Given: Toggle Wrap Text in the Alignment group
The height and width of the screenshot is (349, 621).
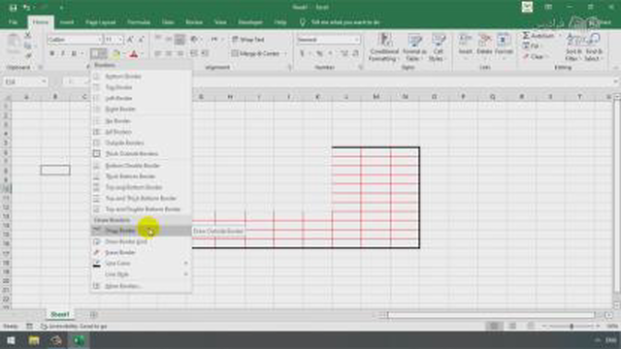Looking at the screenshot, I should 248,39.
